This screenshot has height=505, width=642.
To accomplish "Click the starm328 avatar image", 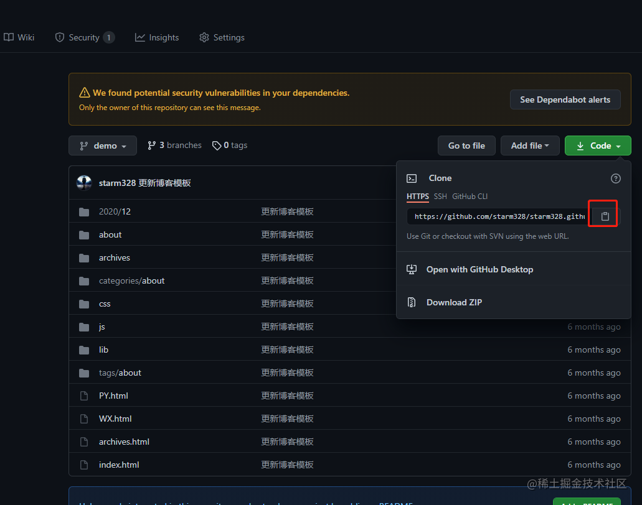I will point(84,183).
